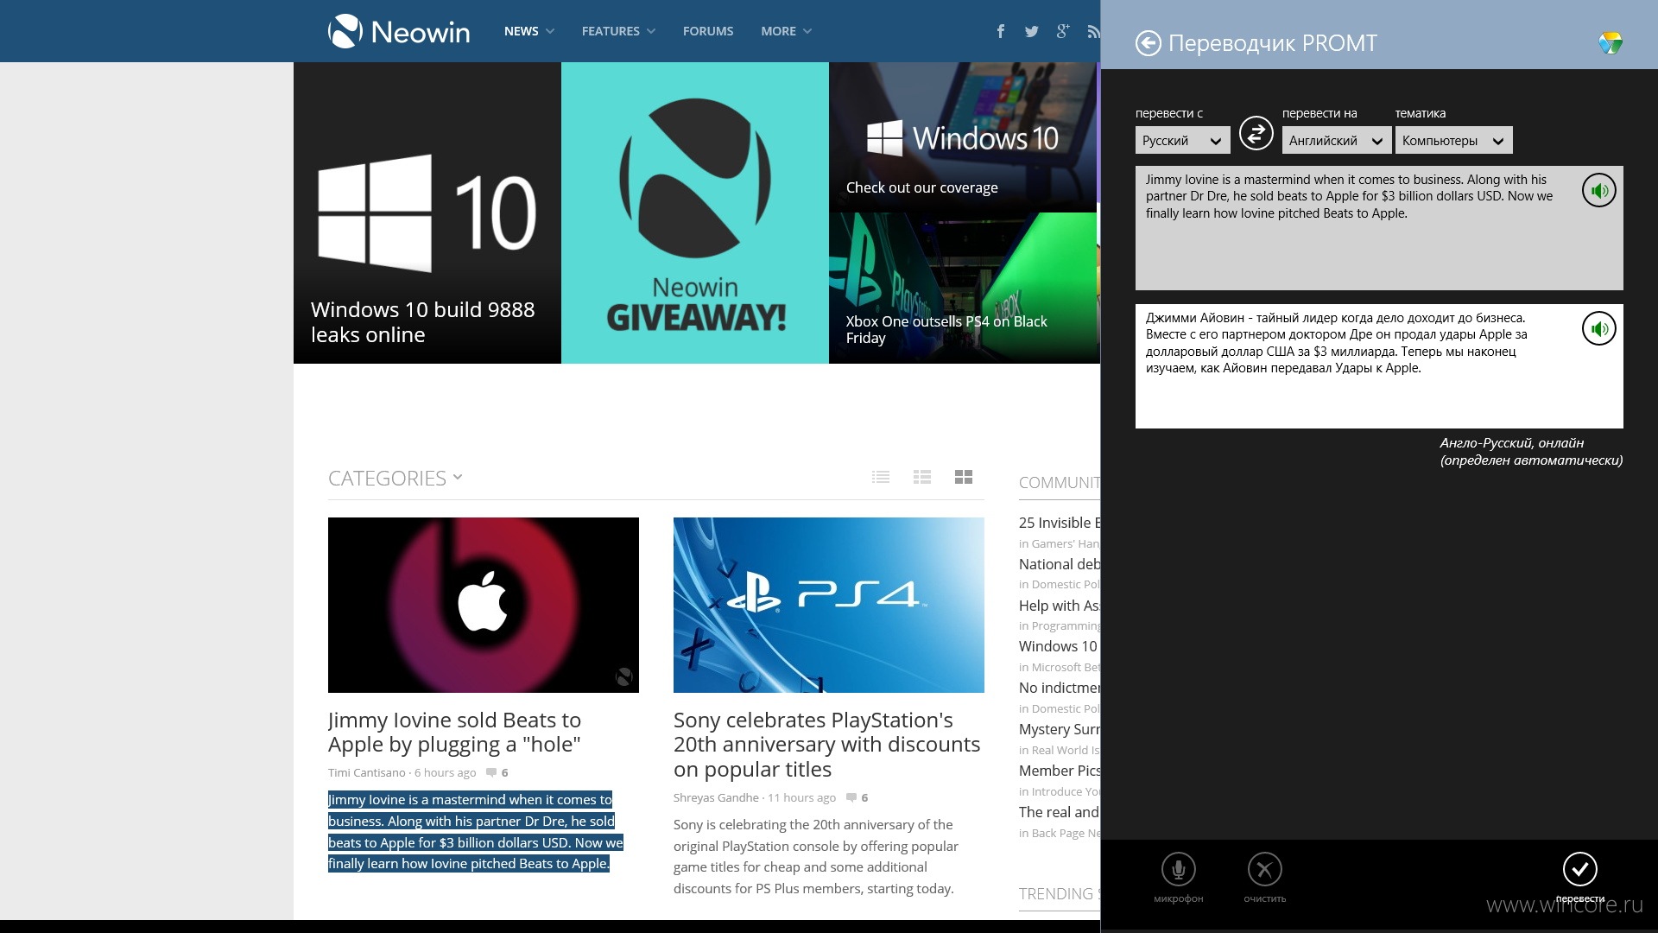Image resolution: width=1658 pixels, height=933 pixels.
Task: Open Neowin Google Plus icon
Action: tap(1062, 31)
